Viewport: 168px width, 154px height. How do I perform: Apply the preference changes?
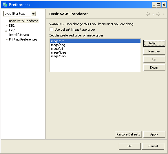pyautogui.click(x=154, y=134)
